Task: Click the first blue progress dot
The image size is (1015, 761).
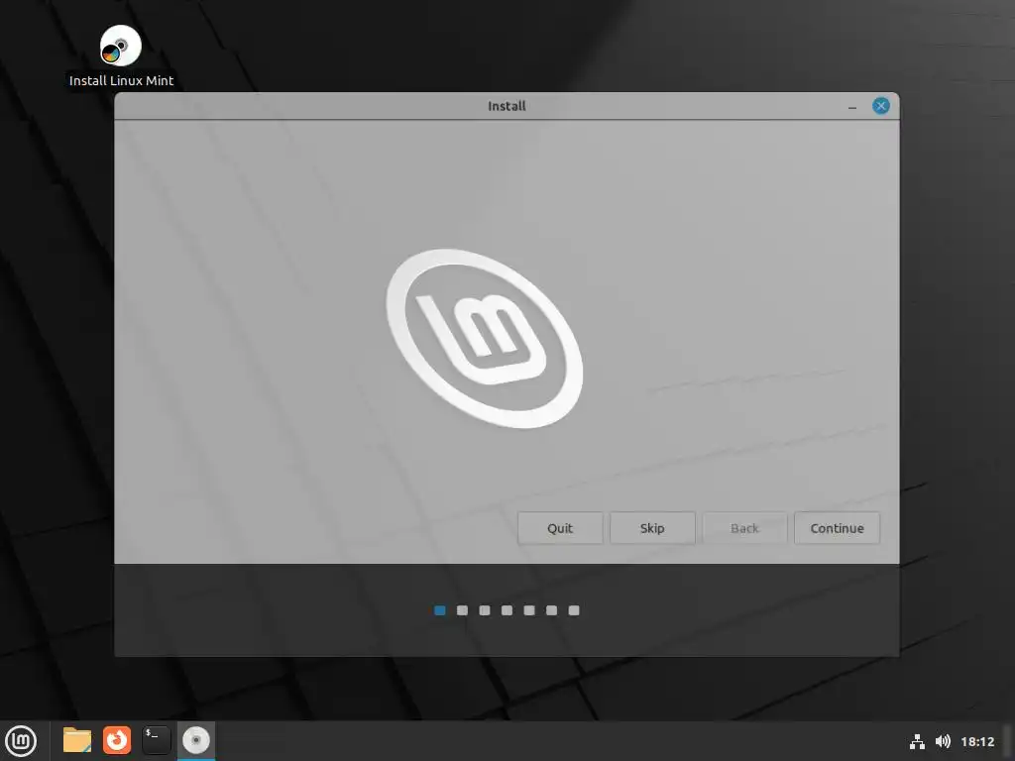Action: pos(440,610)
